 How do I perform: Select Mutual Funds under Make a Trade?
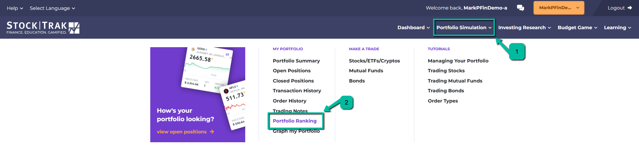coord(366,71)
